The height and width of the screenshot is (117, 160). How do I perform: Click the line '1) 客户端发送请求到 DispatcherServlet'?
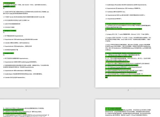tap(13, 36)
